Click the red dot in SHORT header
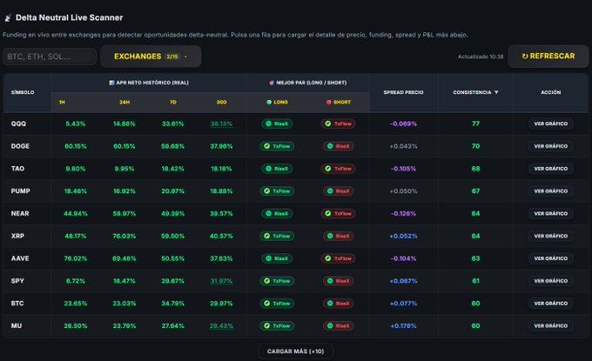This screenshot has width=592, height=361. 328,103
